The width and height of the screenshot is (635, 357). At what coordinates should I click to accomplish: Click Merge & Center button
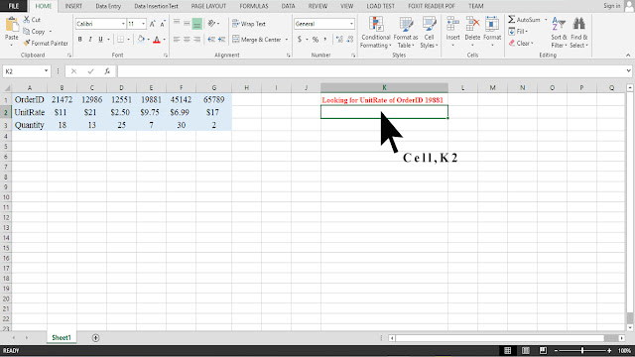coord(257,40)
